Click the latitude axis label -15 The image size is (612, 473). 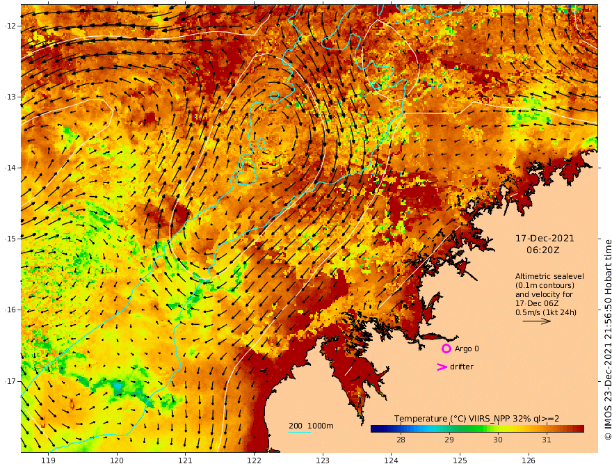(12, 239)
